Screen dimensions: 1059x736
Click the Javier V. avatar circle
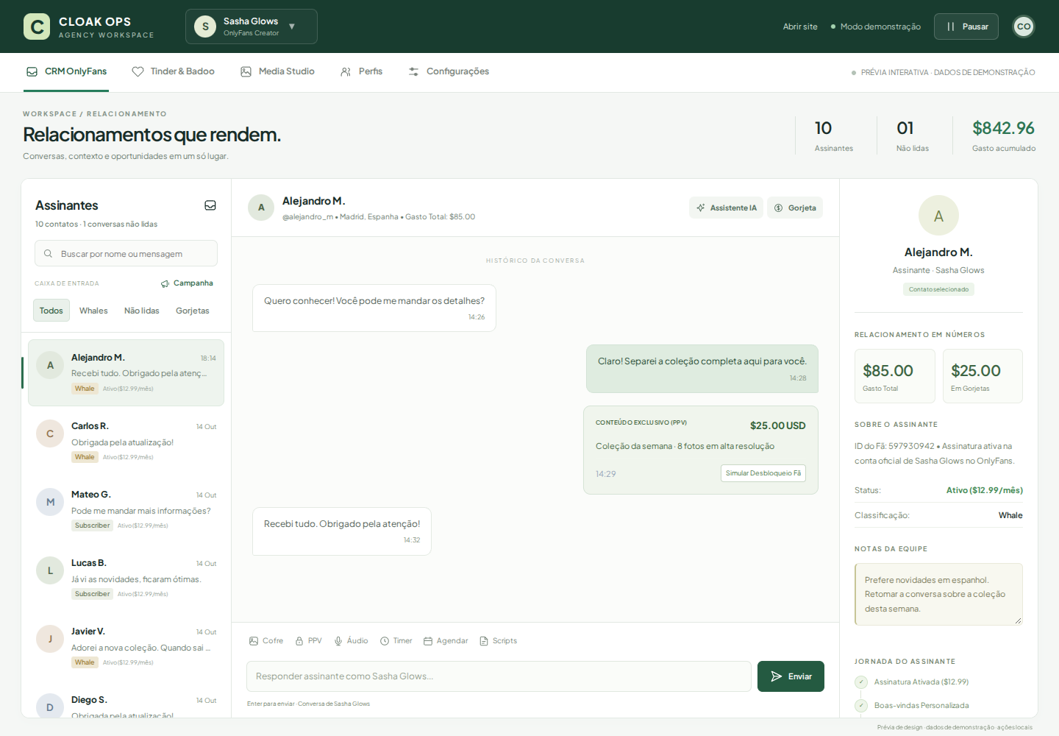(50, 639)
